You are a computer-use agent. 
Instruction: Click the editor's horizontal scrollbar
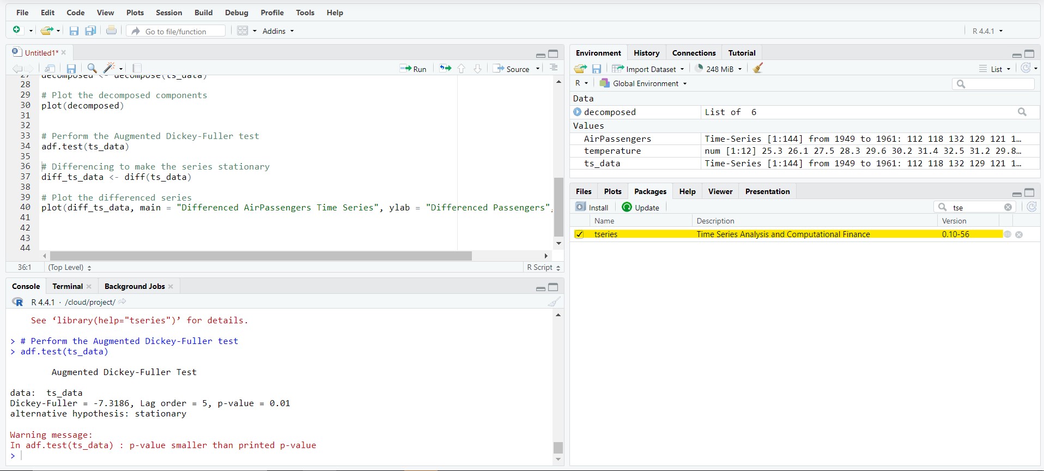pos(260,256)
